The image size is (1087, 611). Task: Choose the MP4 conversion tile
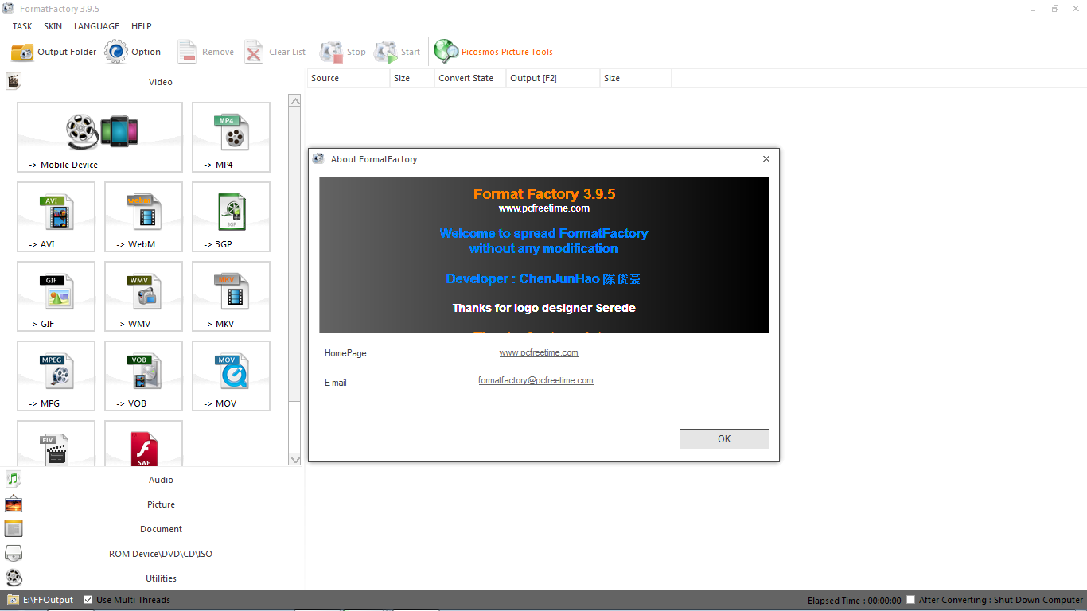coord(231,137)
